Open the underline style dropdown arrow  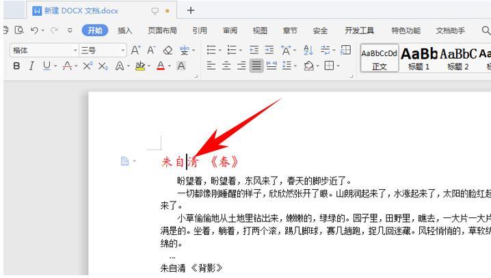click(x=55, y=66)
